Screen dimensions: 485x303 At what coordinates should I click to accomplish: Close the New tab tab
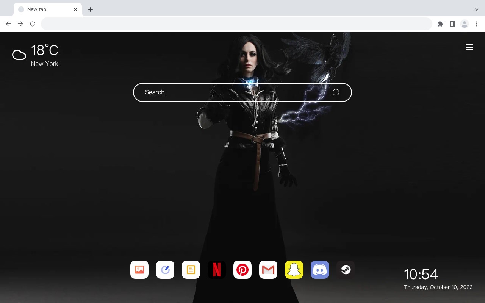pyautogui.click(x=75, y=9)
